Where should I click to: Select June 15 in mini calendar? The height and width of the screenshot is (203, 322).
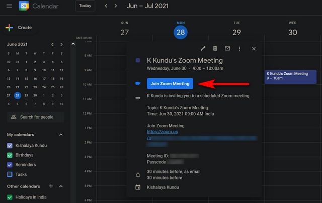pyautogui.click(x=26, y=79)
